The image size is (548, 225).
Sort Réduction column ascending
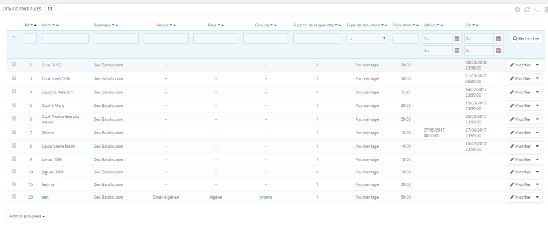418,25
